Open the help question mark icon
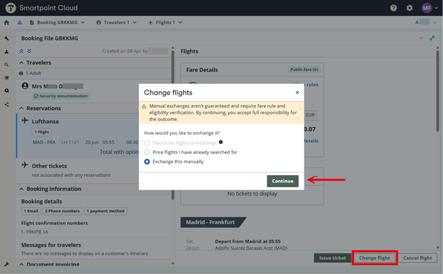Screen dimensions: 443x274 point(394,8)
